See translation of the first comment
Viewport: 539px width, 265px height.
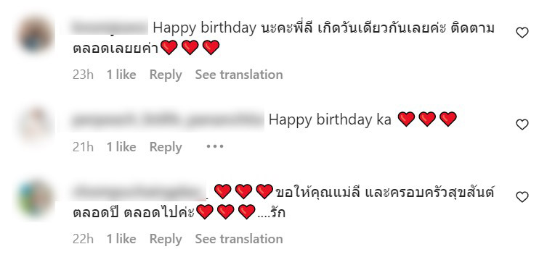(239, 75)
